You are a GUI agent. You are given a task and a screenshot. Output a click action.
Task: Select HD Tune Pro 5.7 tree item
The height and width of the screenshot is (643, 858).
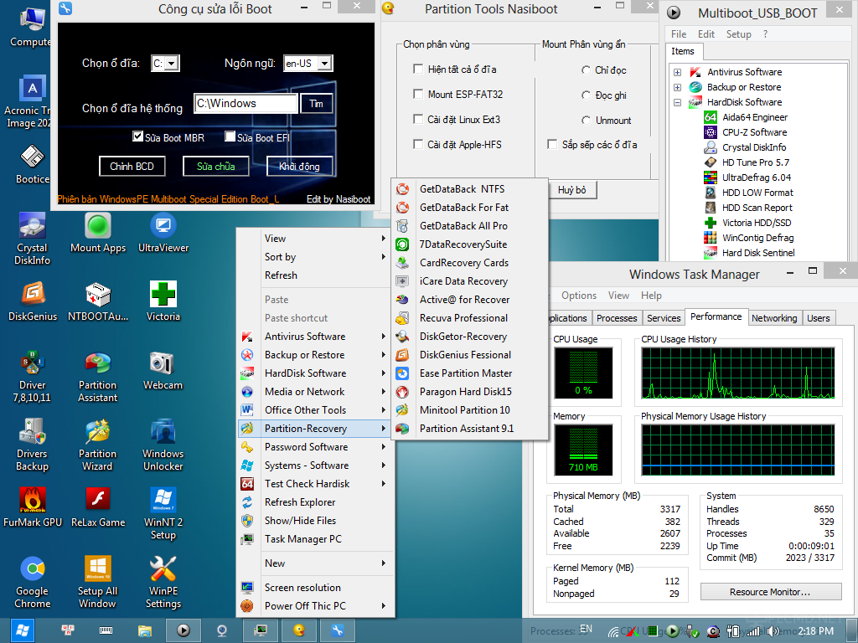coord(755,162)
